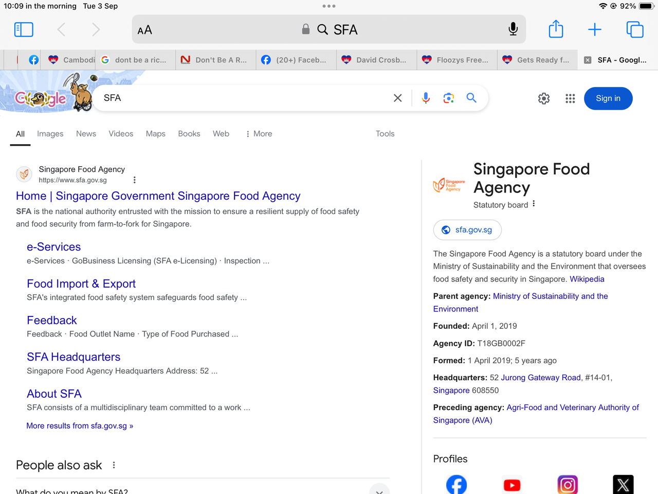
Task: Open the three-dot multitasking menu
Action: coord(329,6)
